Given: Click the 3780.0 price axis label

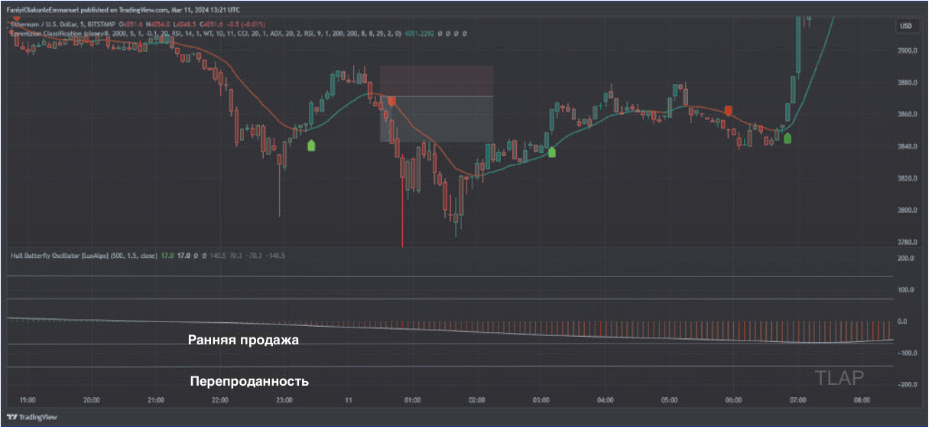Looking at the screenshot, I should pos(907,242).
